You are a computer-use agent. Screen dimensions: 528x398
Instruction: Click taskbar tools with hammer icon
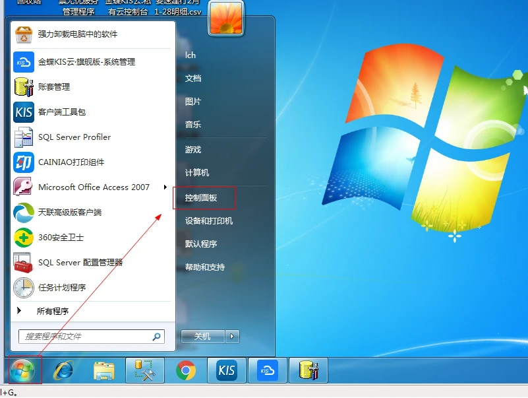pos(145,370)
